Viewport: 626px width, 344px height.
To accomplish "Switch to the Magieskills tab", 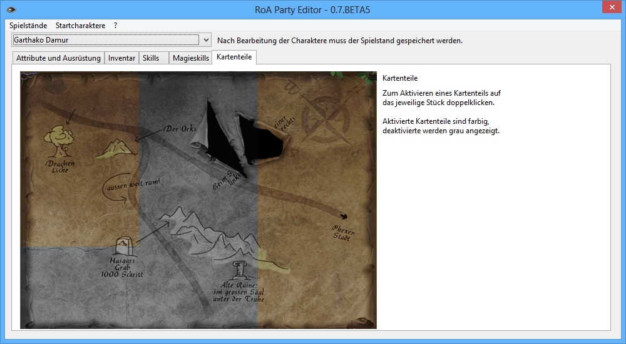I will pos(191,58).
